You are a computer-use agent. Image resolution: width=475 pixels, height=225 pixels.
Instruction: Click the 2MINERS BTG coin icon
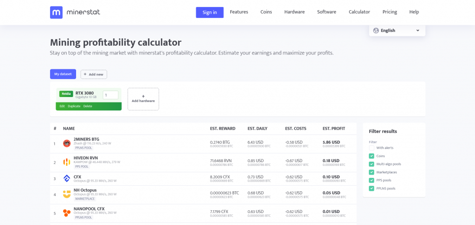coord(67,143)
